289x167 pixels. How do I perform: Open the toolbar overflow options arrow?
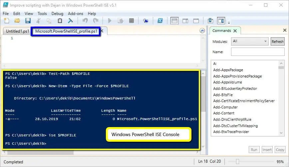[229, 23]
